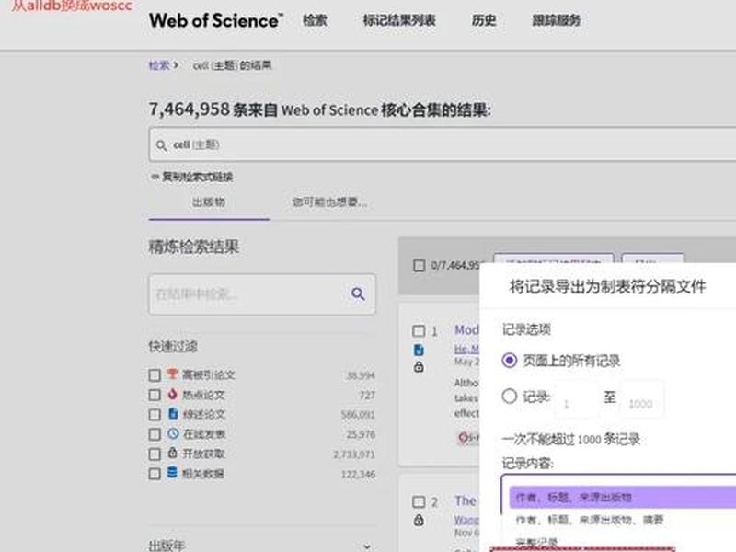Screen dimensions: 736x552
Task: Click the 检索 breadcrumb link
Action: pos(158,65)
